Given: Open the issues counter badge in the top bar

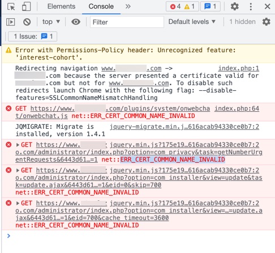Looking at the screenshot, I should pos(210,7).
